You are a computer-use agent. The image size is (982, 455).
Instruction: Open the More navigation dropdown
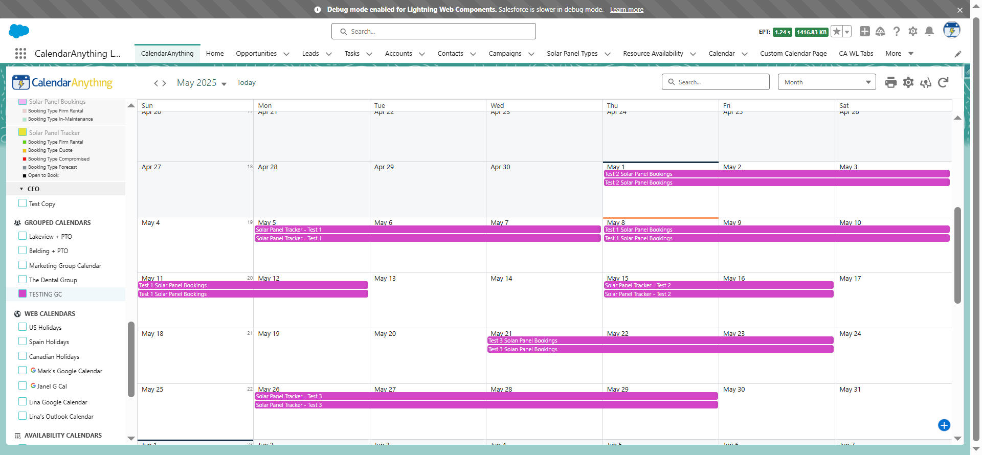[x=900, y=54]
